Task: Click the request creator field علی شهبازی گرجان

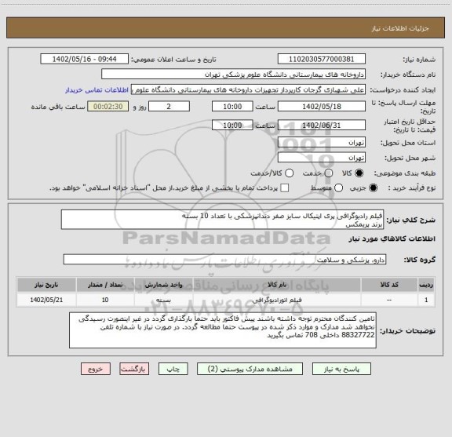Action: [x=249, y=89]
